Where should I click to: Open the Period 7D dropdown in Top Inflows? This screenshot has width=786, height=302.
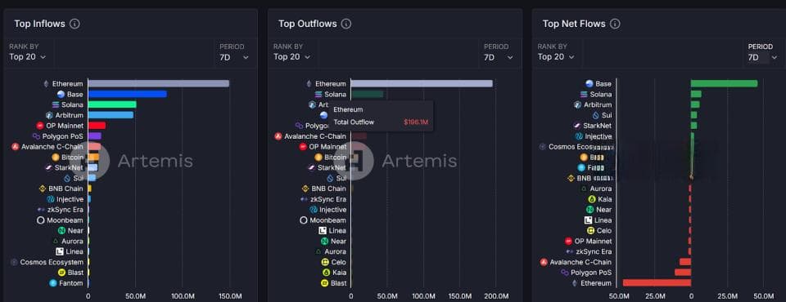pyautogui.click(x=234, y=57)
